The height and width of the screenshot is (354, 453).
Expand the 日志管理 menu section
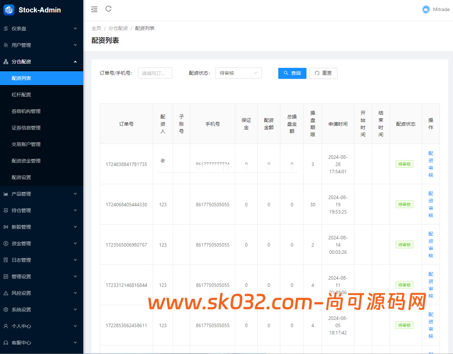coord(41,260)
